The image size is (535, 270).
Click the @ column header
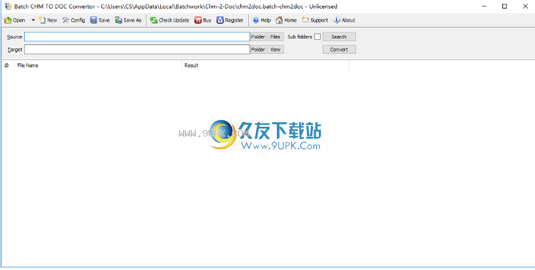pos(8,65)
